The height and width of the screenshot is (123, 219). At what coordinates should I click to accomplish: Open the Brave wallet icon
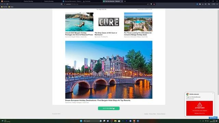click(209, 4)
